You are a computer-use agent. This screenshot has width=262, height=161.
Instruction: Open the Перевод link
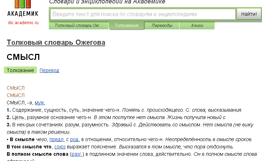[49, 70]
